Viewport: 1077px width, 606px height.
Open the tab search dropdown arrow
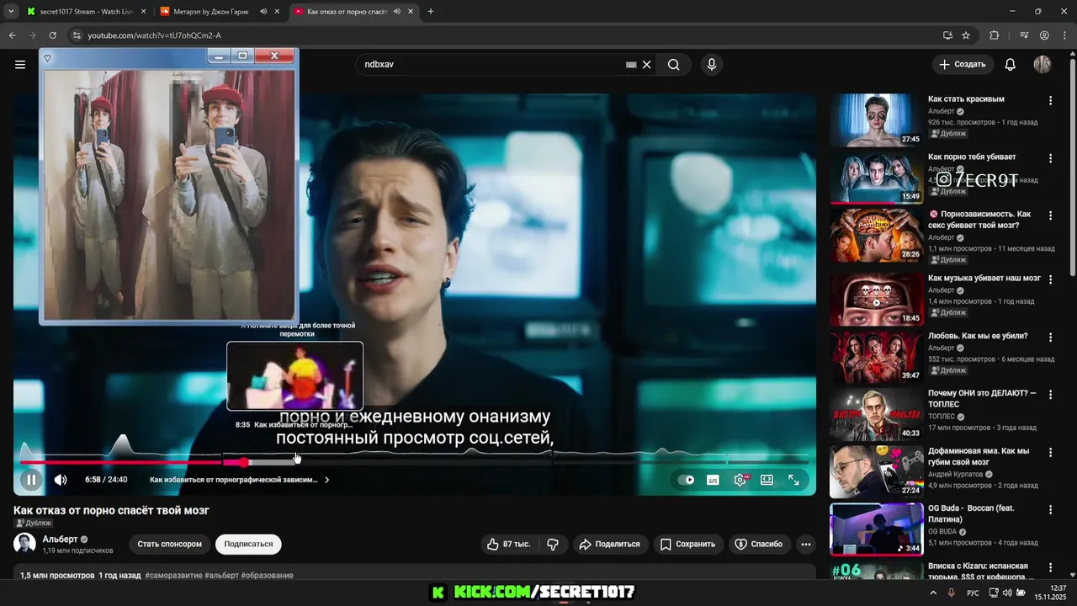pos(11,12)
